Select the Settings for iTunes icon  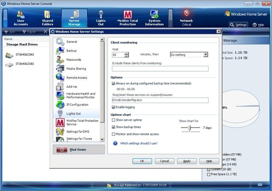tap(60, 139)
